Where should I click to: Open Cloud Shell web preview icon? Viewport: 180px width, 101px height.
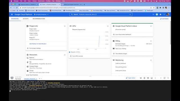tap(148, 78)
